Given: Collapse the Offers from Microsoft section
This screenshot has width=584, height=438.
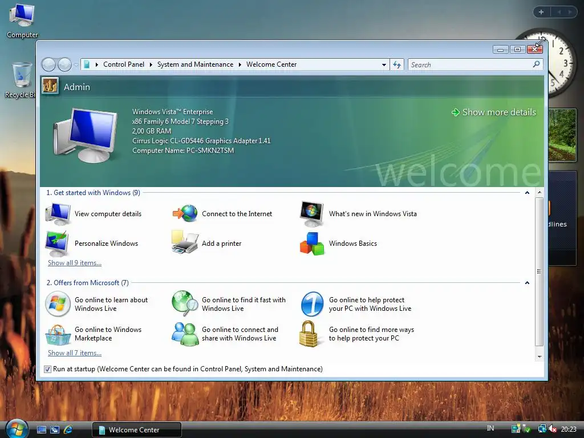Looking at the screenshot, I should [527, 283].
